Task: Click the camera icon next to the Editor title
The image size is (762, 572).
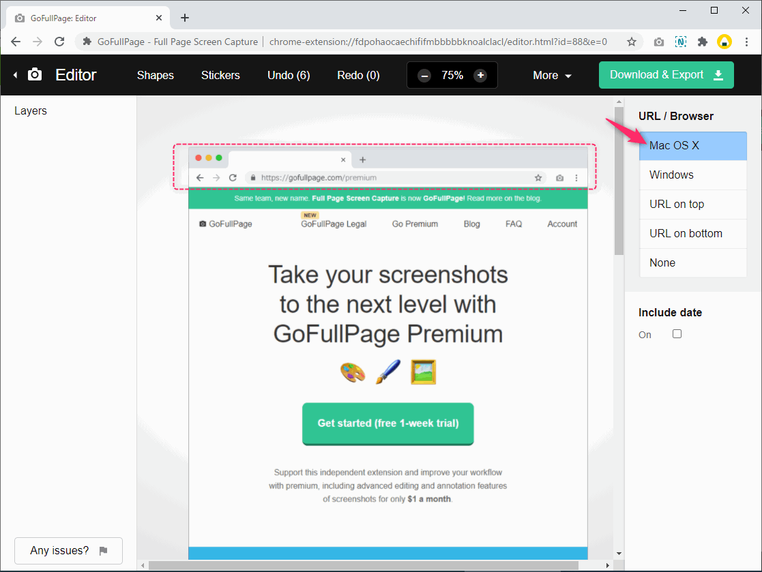Action: click(35, 75)
